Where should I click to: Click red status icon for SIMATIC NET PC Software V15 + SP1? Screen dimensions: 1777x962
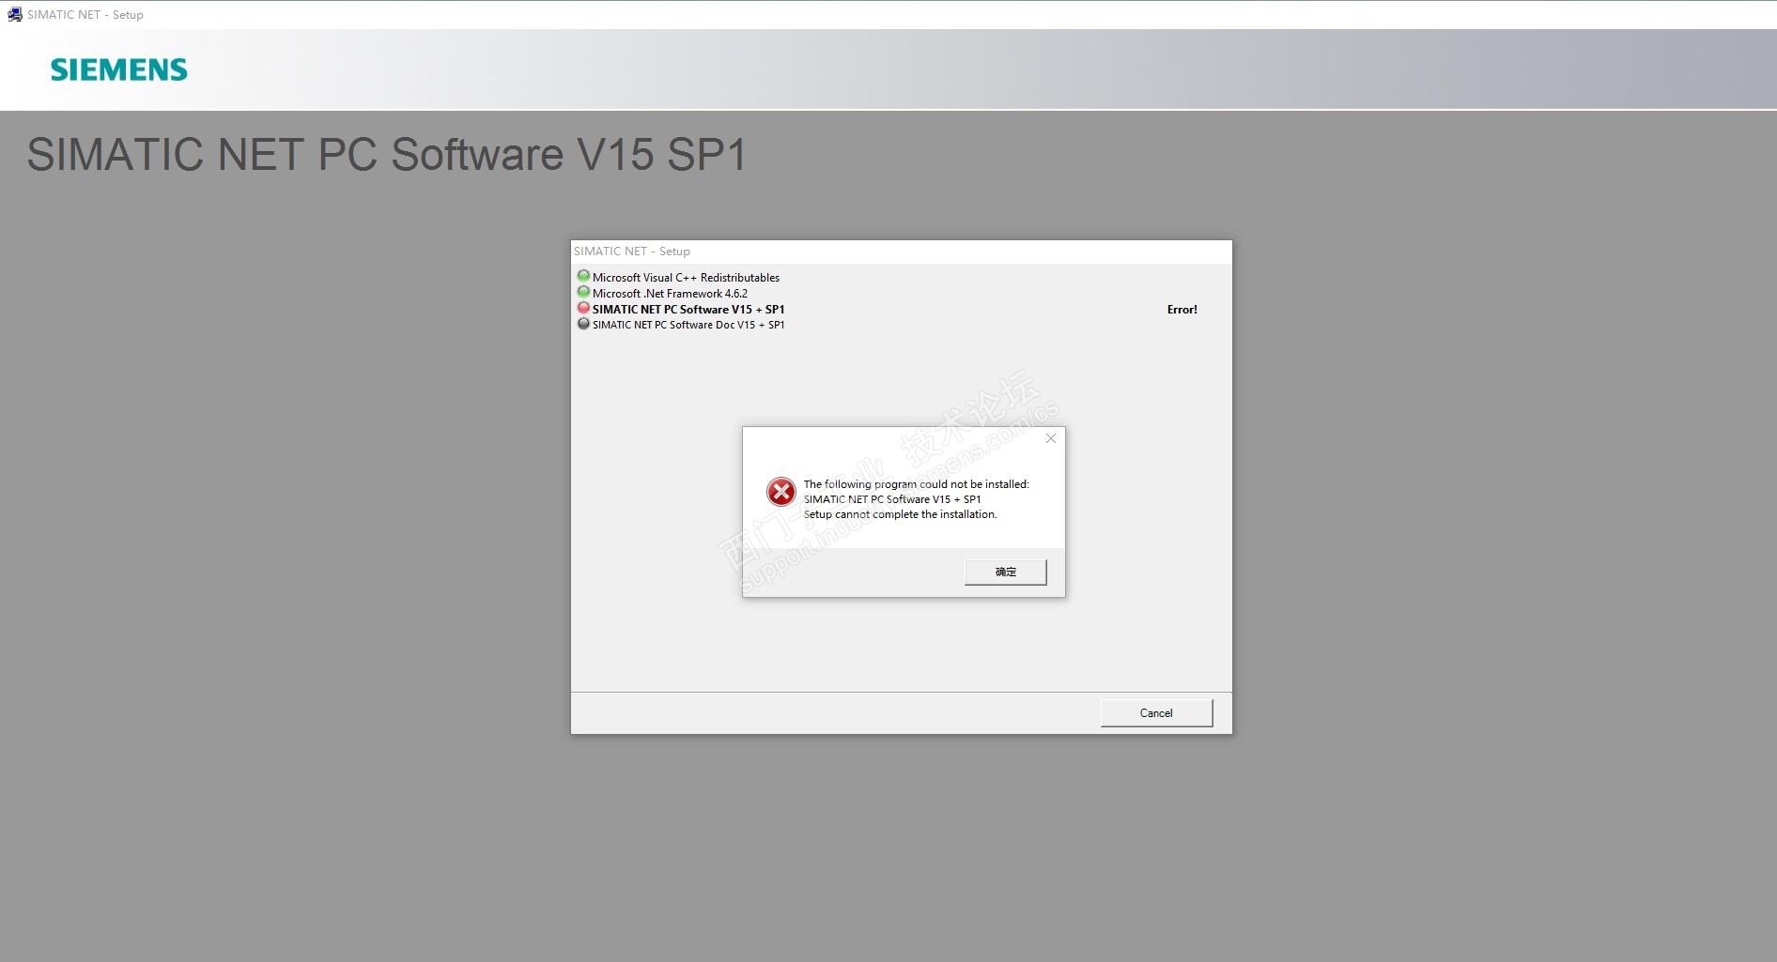(583, 308)
